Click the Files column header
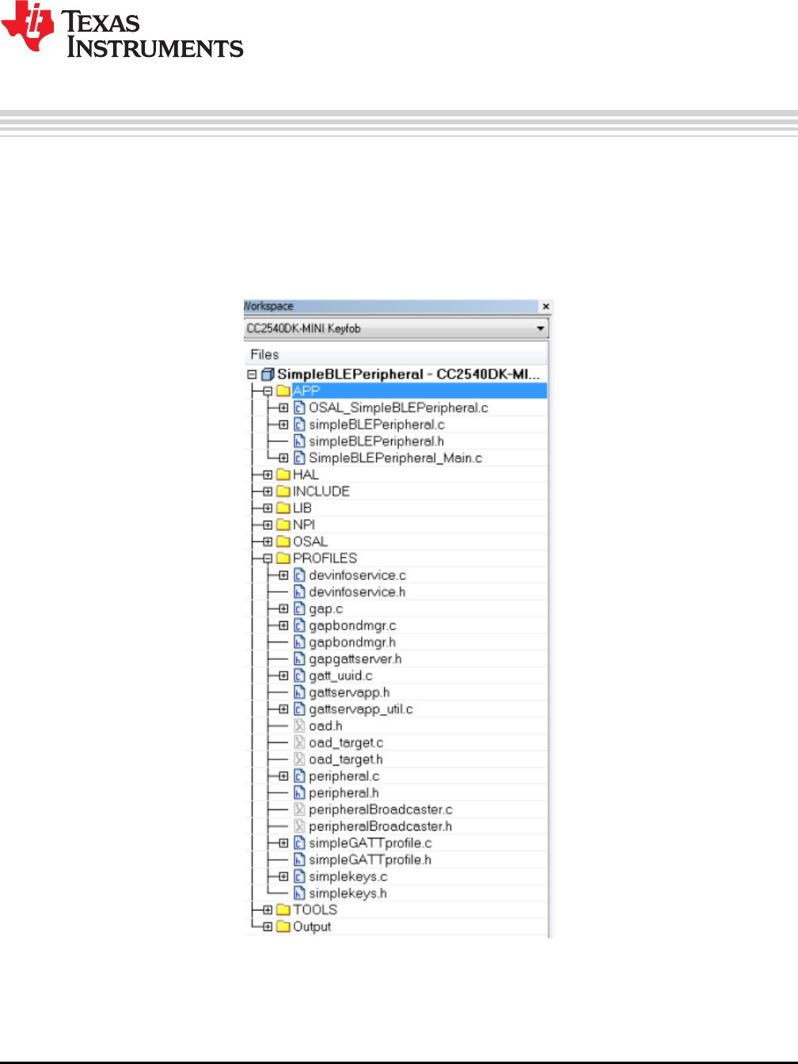798x1064 pixels. click(396, 354)
